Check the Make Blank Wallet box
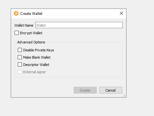 (20, 57)
